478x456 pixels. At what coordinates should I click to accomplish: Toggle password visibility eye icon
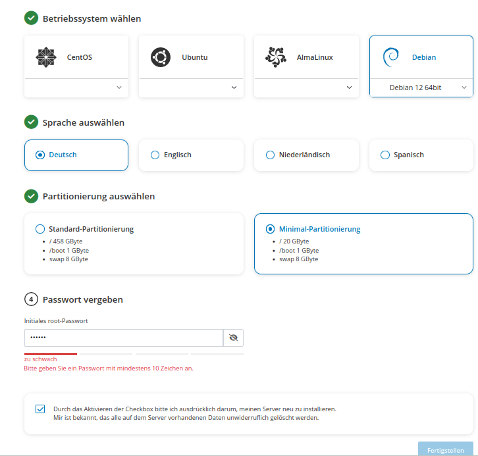click(x=233, y=338)
